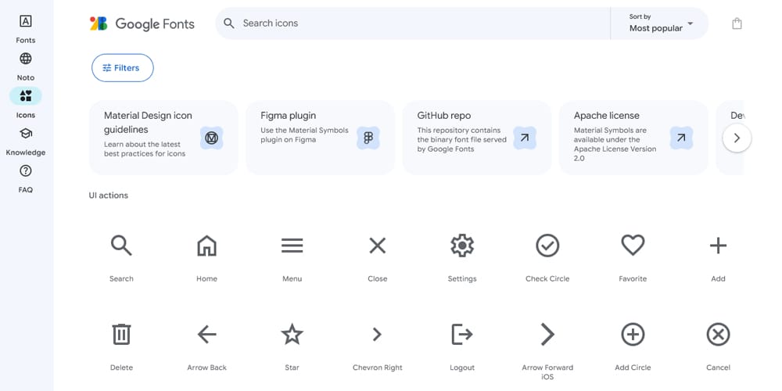Pick the Close X icon tile
The height and width of the screenshot is (391, 782).
point(377,246)
